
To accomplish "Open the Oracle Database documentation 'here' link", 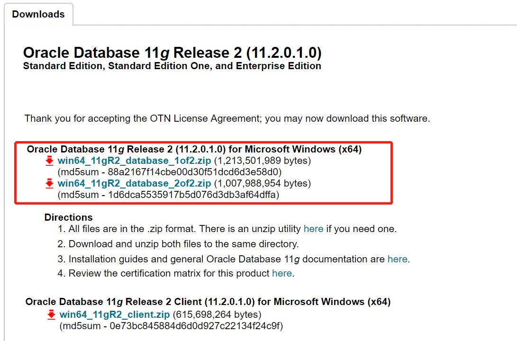I will pyautogui.click(x=398, y=259).
